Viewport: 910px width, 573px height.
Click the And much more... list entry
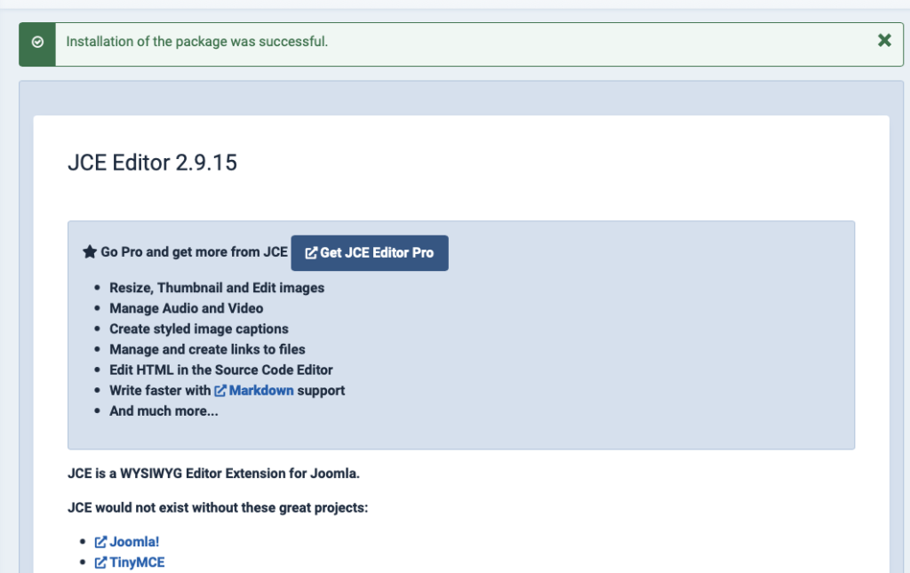[164, 410]
